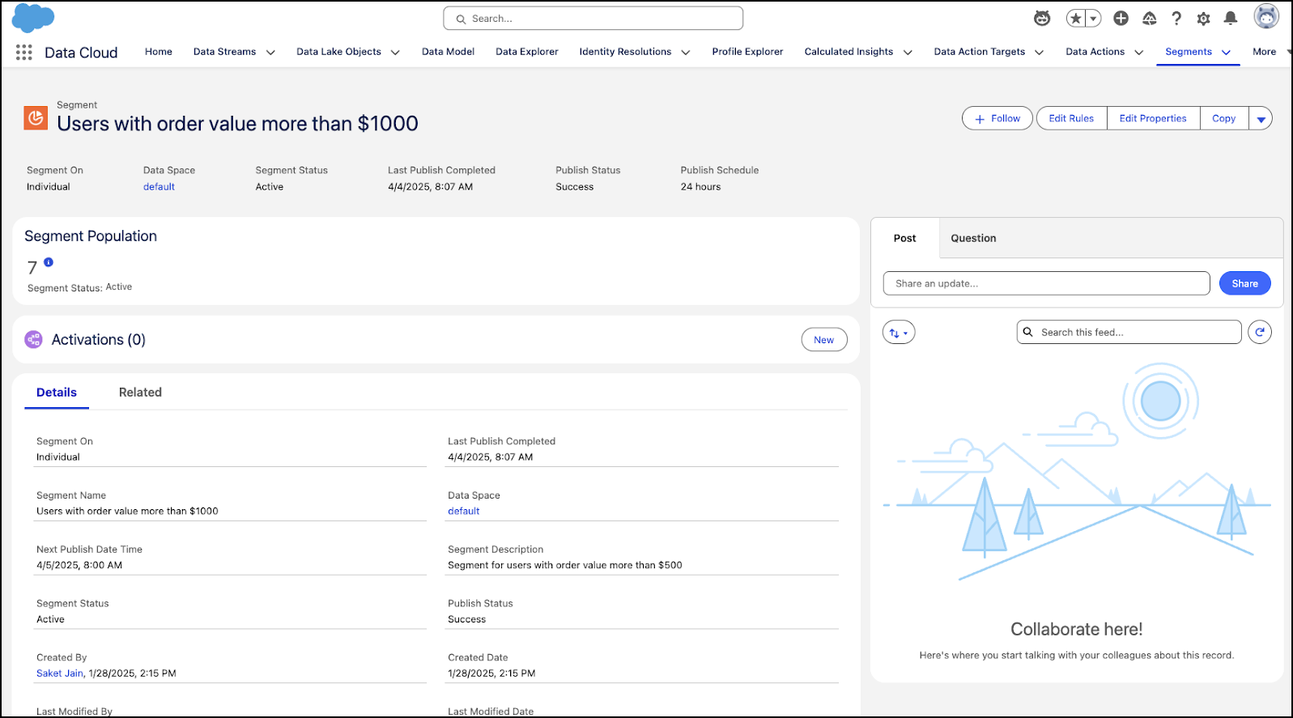Expand the Data Action Targets chevron menu
This screenshot has width=1293, height=718.
point(1039,53)
